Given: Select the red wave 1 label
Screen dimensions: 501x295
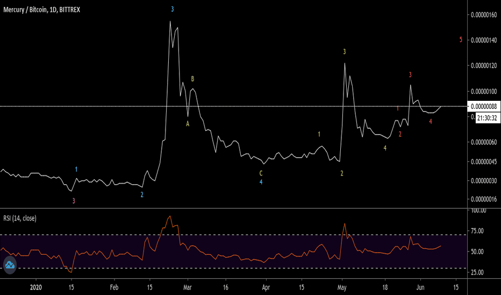Looking at the screenshot, I should (397, 109).
